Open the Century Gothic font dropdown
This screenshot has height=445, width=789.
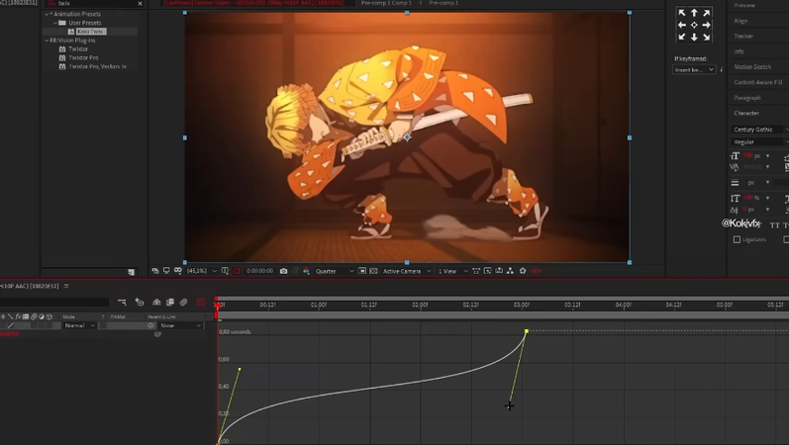pos(761,130)
